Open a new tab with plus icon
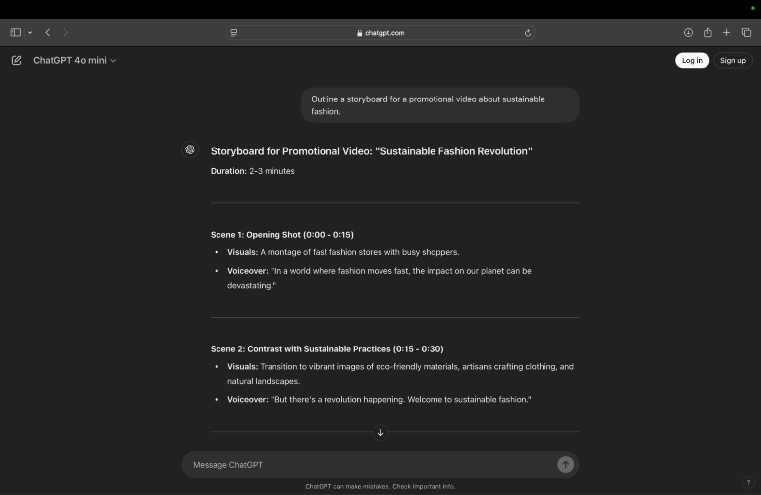This screenshot has width=761, height=495. (x=726, y=32)
